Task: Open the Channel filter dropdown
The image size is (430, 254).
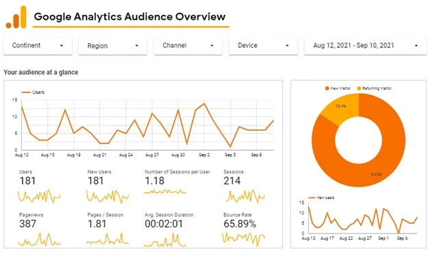Action: click(x=188, y=46)
